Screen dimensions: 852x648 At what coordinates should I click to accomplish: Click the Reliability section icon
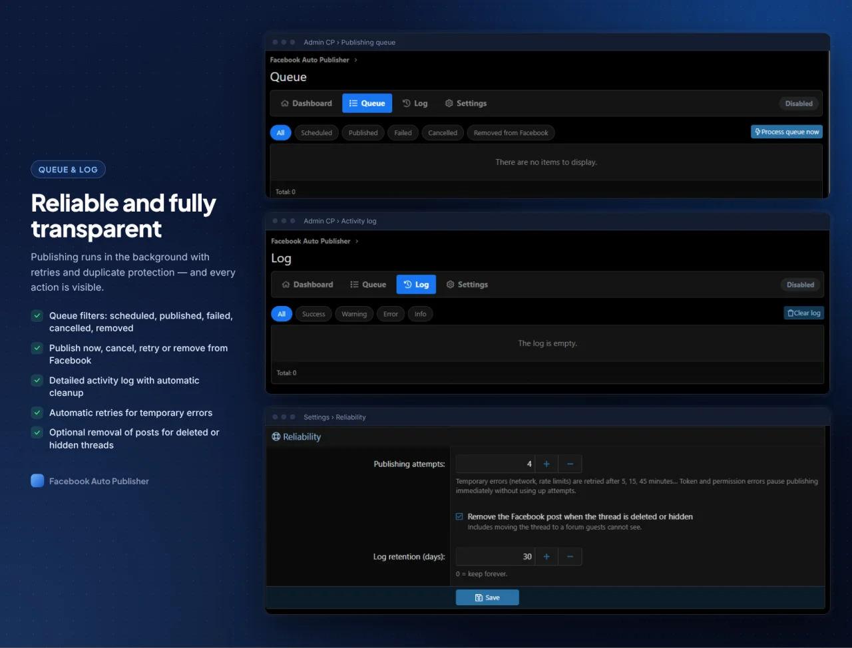coord(276,436)
